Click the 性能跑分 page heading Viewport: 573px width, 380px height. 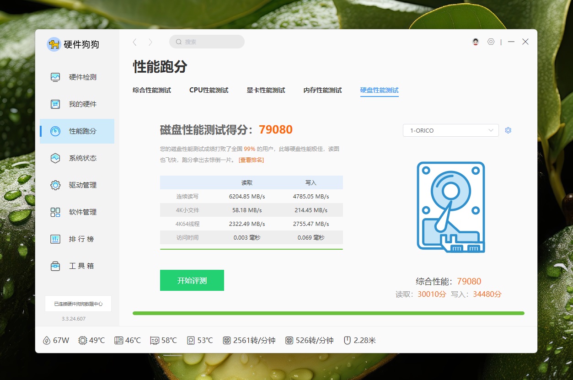click(x=160, y=67)
